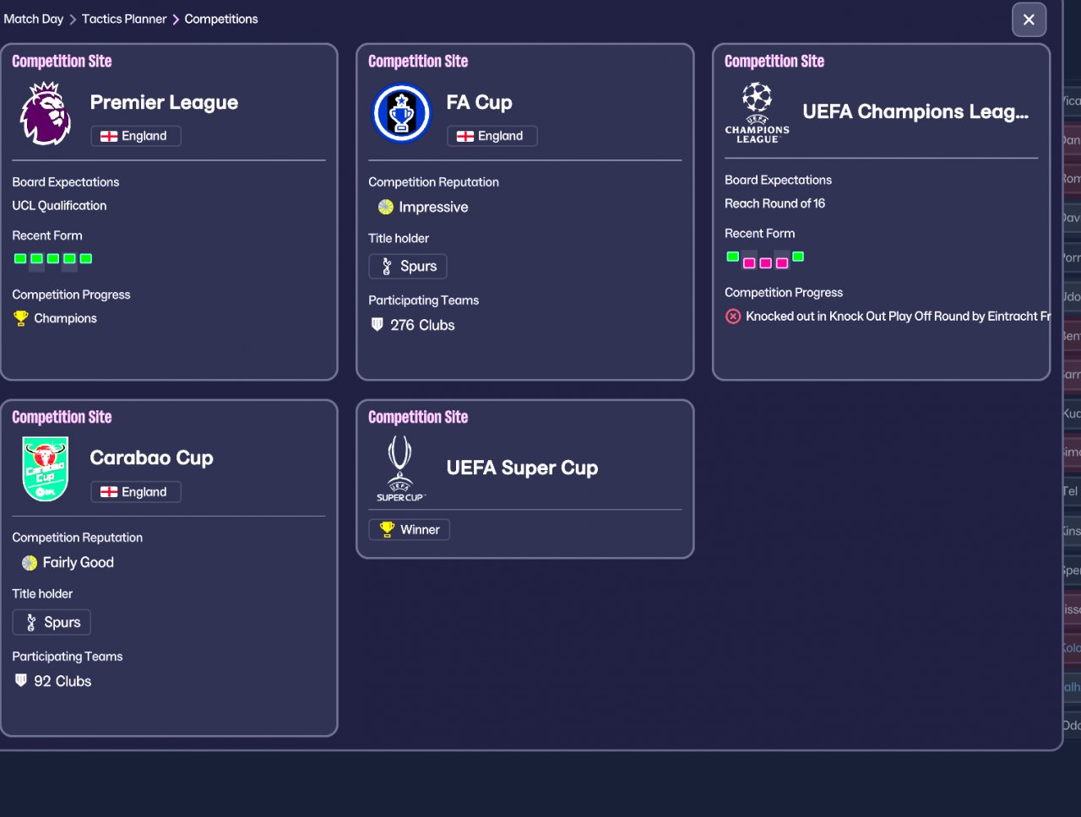
Task: Click the Champions trophy icon
Action: (21, 318)
